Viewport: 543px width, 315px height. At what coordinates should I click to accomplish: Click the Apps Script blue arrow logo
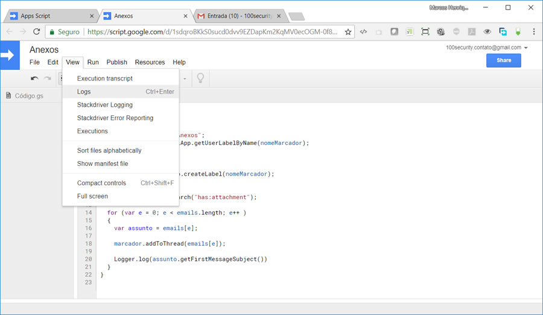pyautogui.click(x=10, y=55)
